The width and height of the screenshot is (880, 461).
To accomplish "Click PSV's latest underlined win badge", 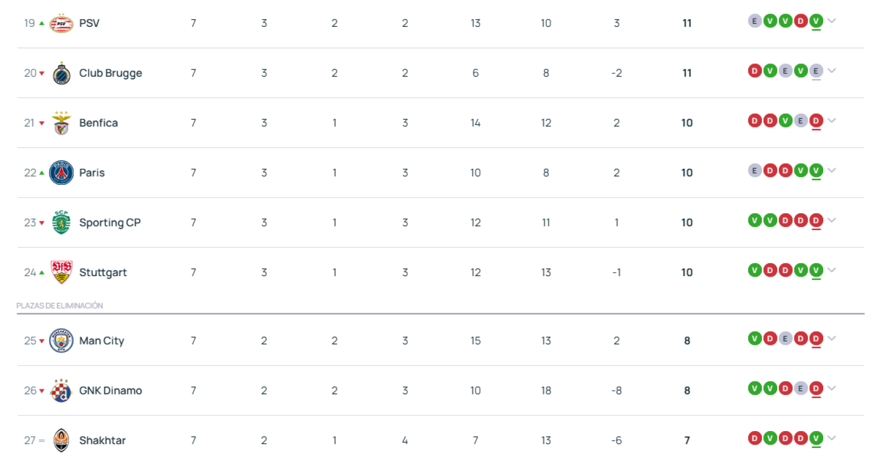I will tap(816, 21).
